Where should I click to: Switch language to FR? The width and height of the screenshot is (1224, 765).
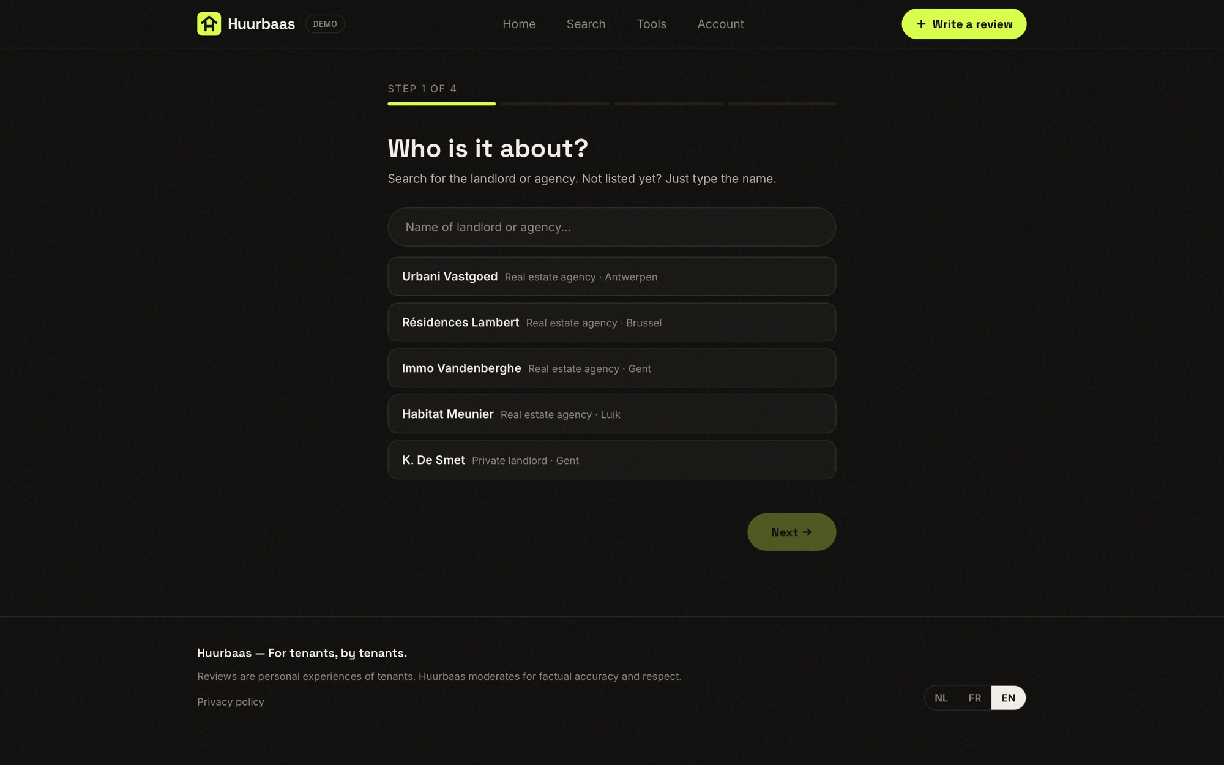pos(975,698)
